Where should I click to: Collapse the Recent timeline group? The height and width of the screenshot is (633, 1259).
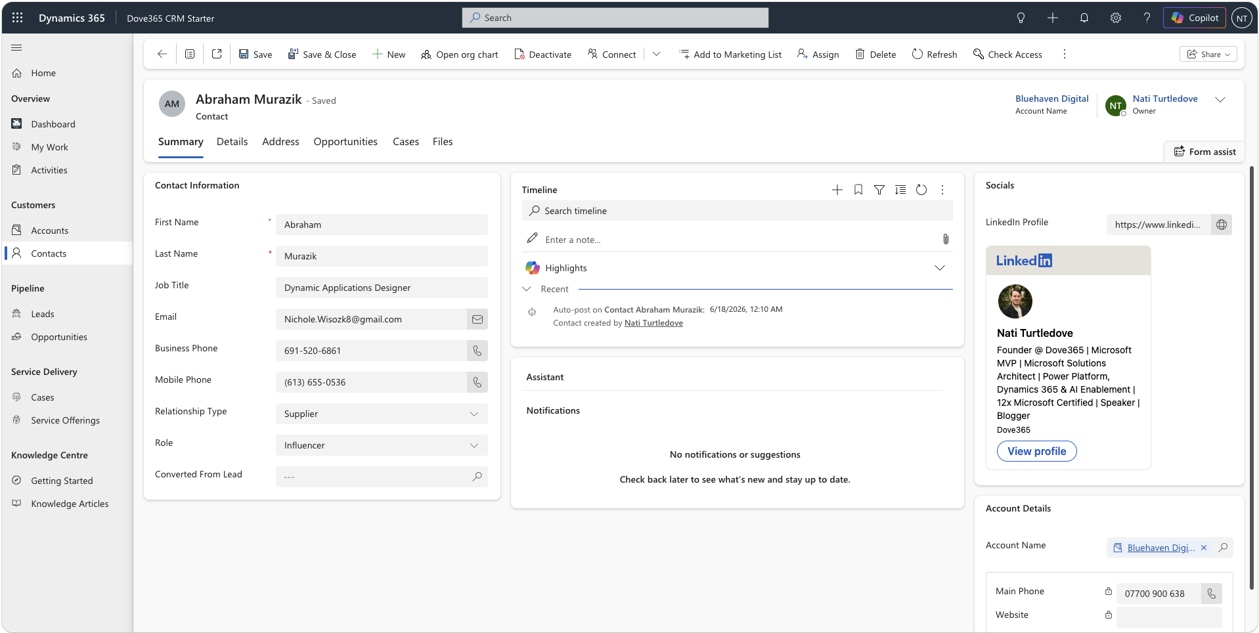[527, 289]
